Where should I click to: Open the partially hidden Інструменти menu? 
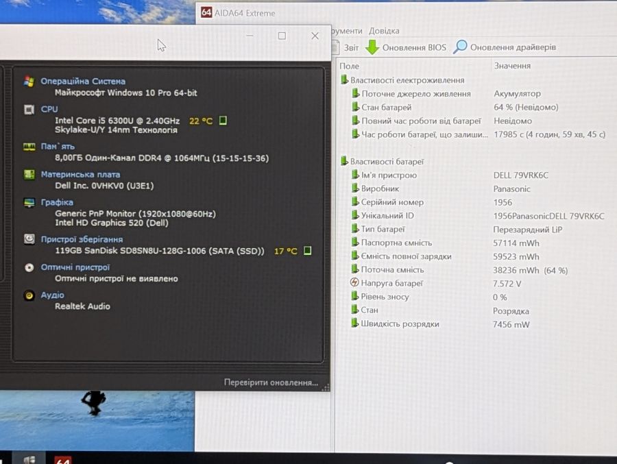click(347, 31)
